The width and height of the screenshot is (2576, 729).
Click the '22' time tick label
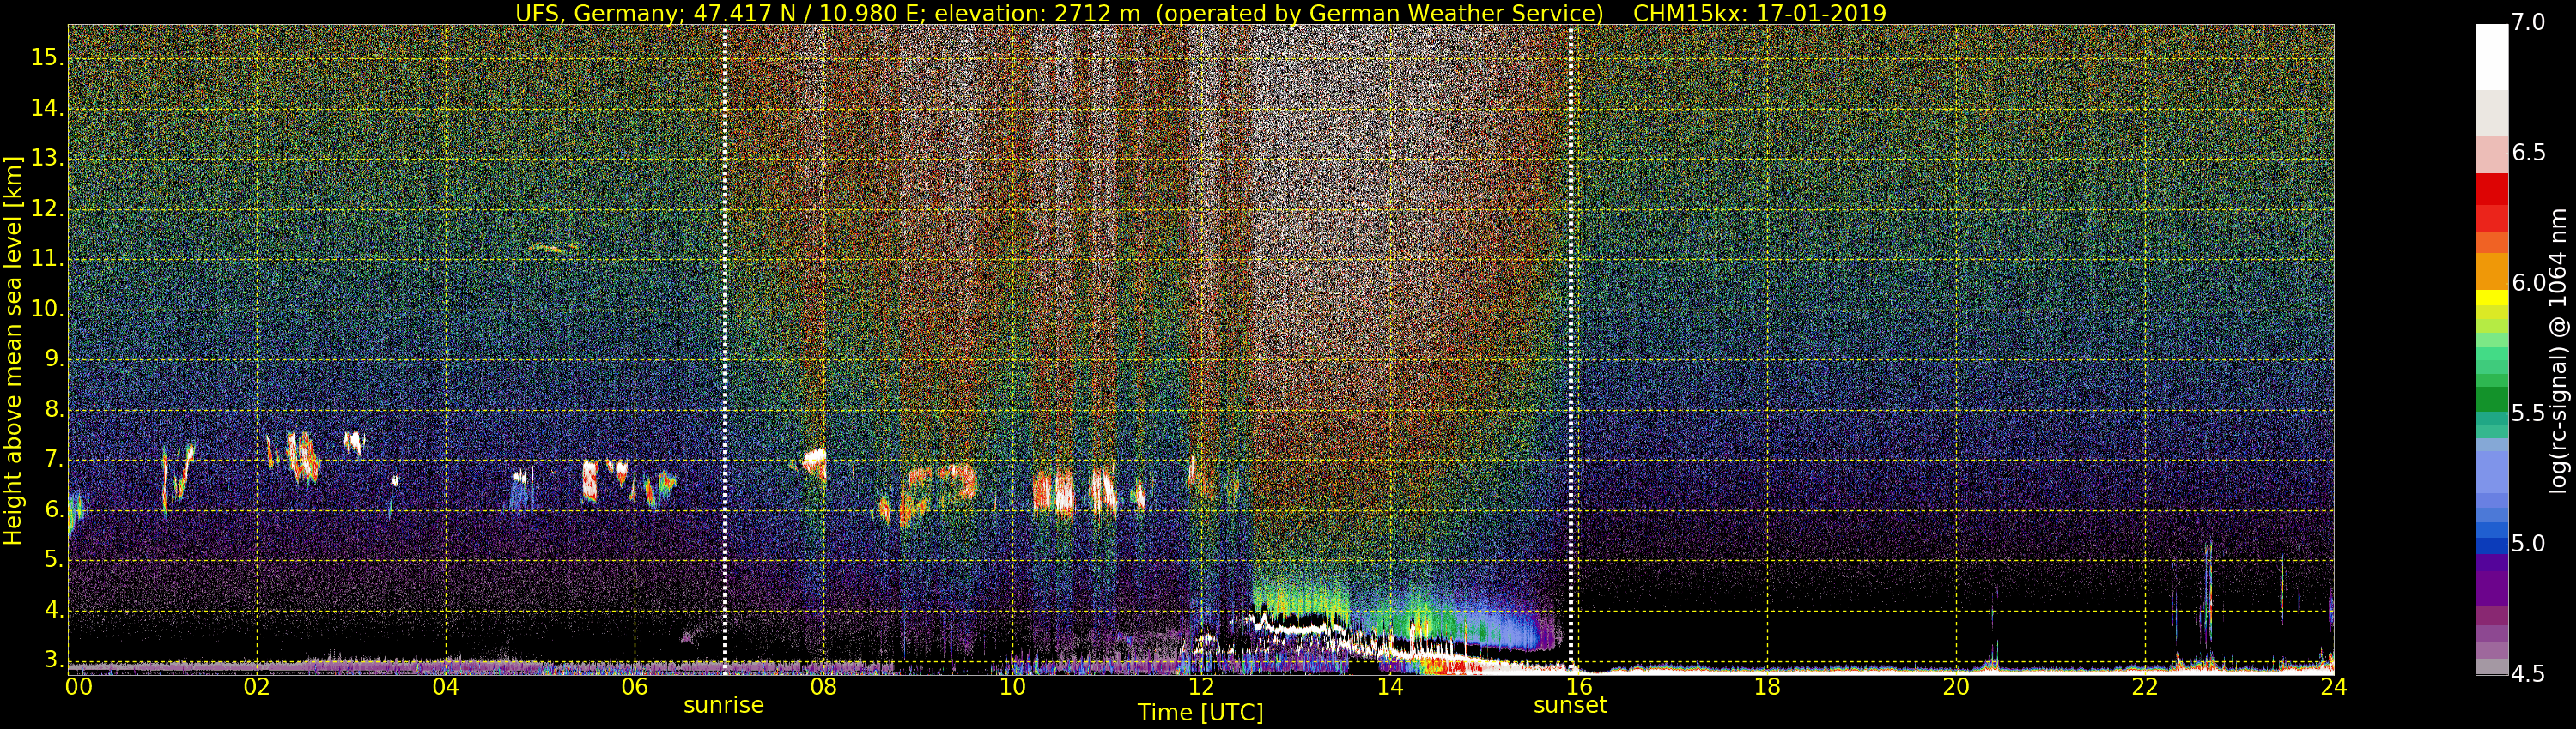[x=2145, y=686]
